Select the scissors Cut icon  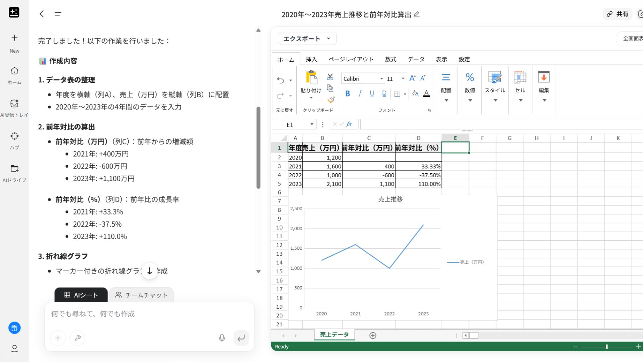coord(330,77)
